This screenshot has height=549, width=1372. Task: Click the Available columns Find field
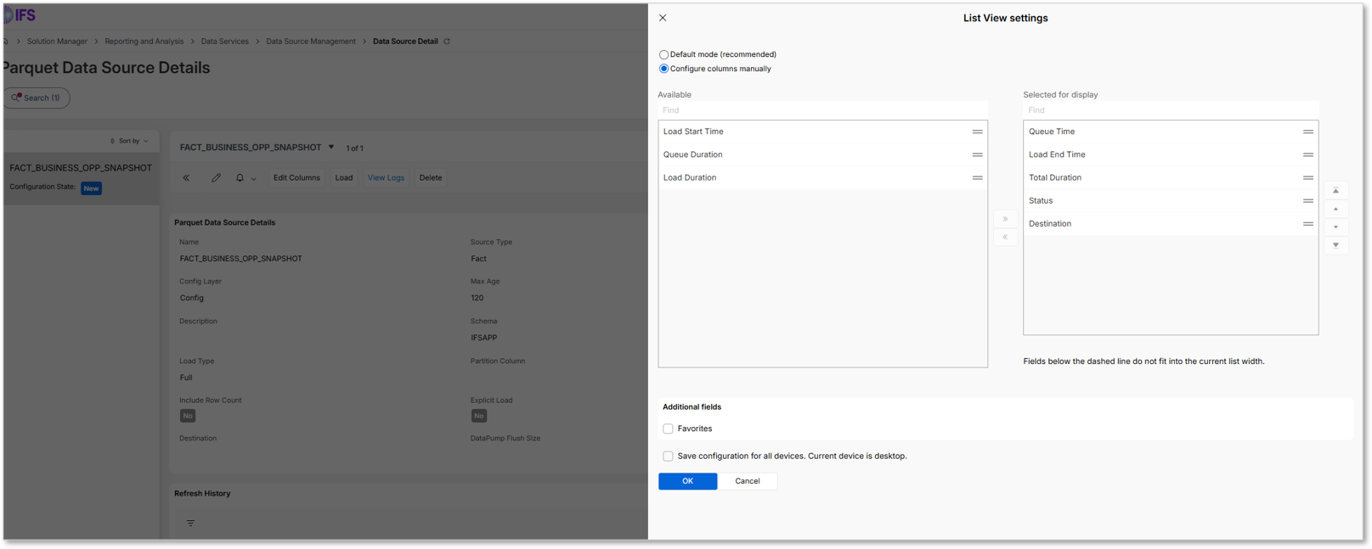click(822, 110)
